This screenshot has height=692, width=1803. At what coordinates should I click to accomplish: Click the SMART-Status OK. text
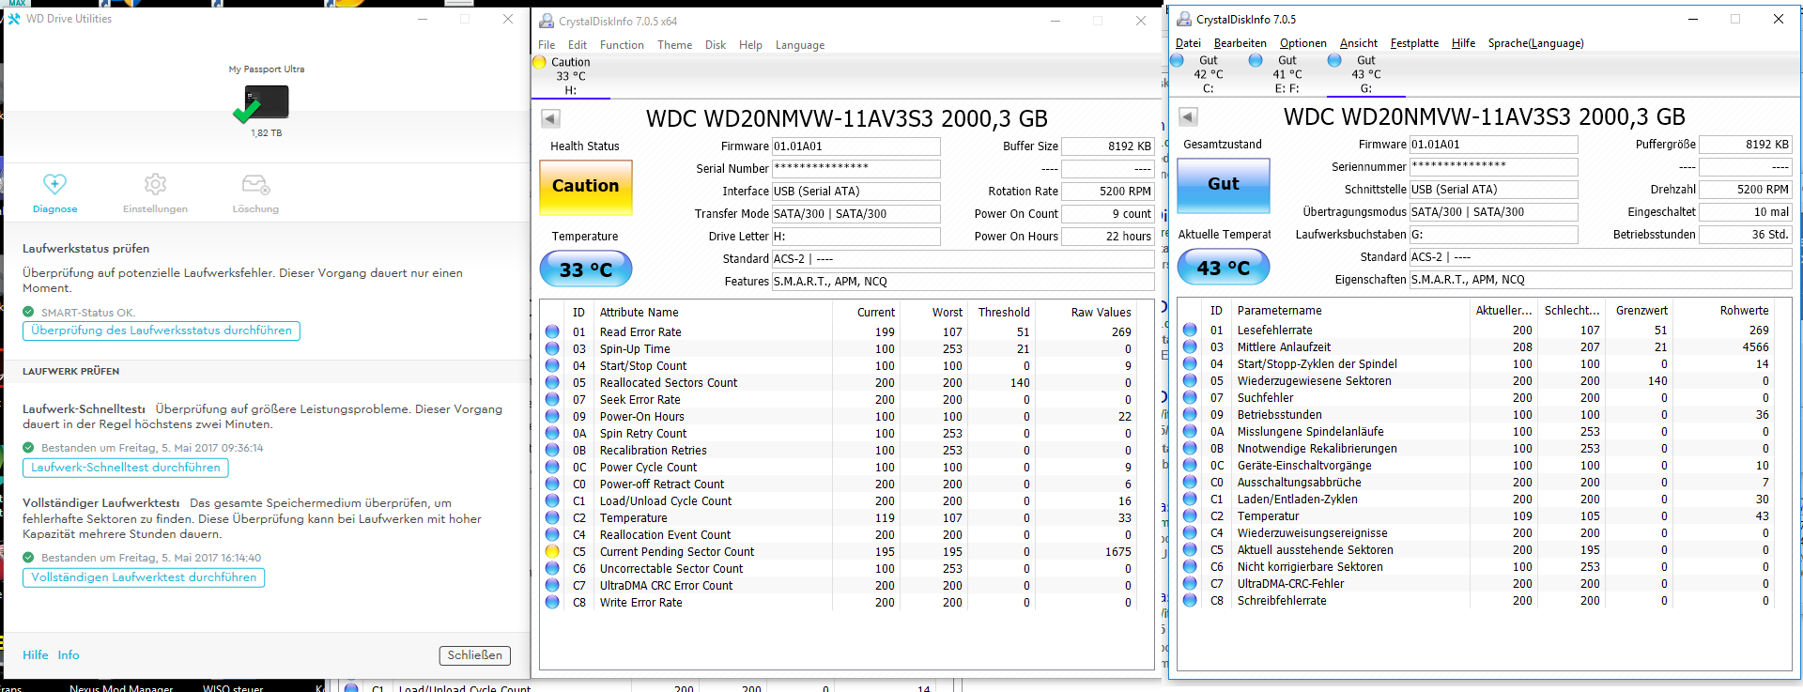click(x=88, y=313)
